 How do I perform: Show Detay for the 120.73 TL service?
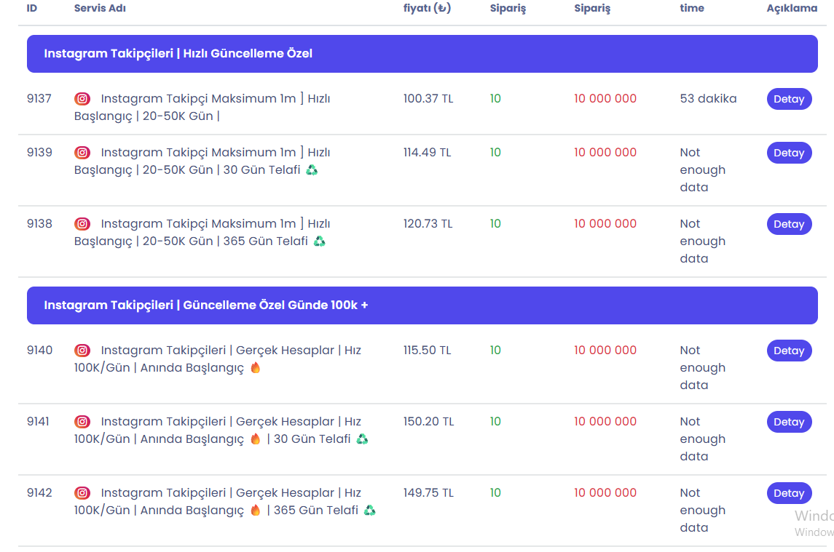coord(789,224)
